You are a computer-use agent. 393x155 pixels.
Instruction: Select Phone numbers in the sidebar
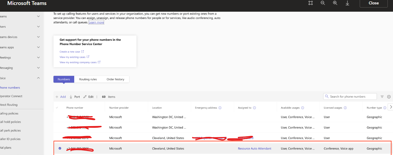pos(10,88)
